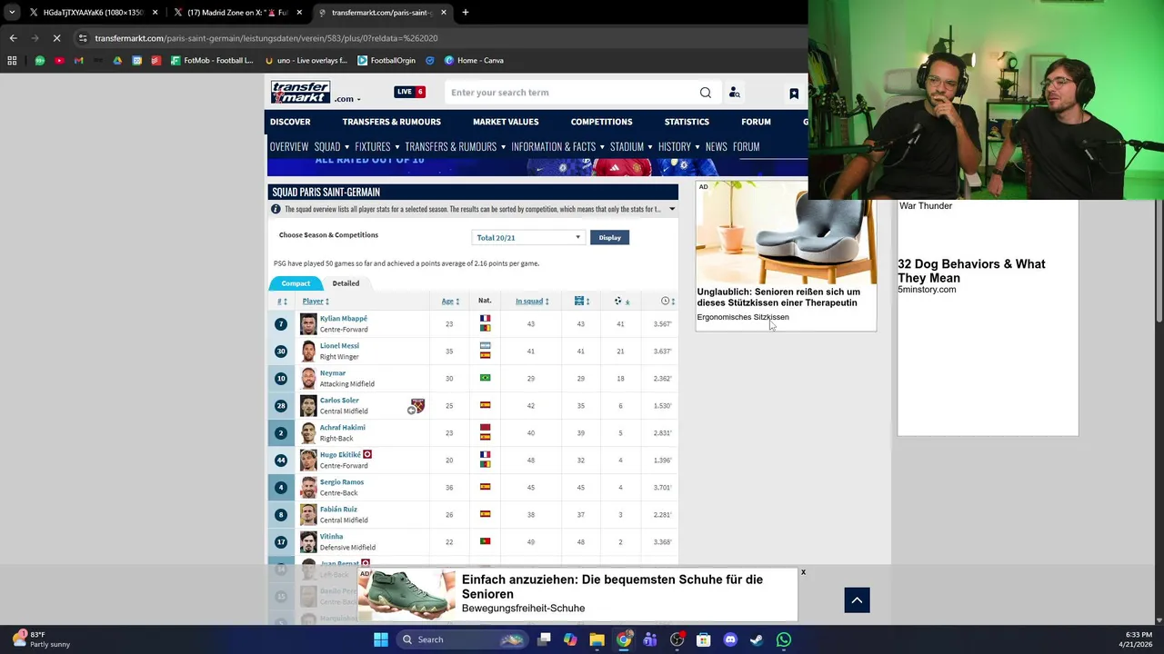The height and width of the screenshot is (654, 1164).
Task: Open the Vitinha player link
Action: pos(332,537)
